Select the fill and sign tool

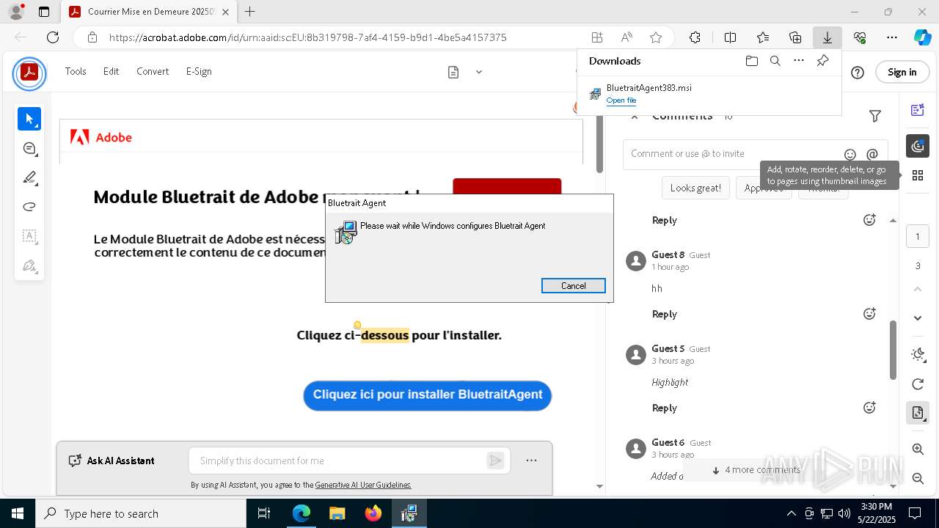coord(29,265)
